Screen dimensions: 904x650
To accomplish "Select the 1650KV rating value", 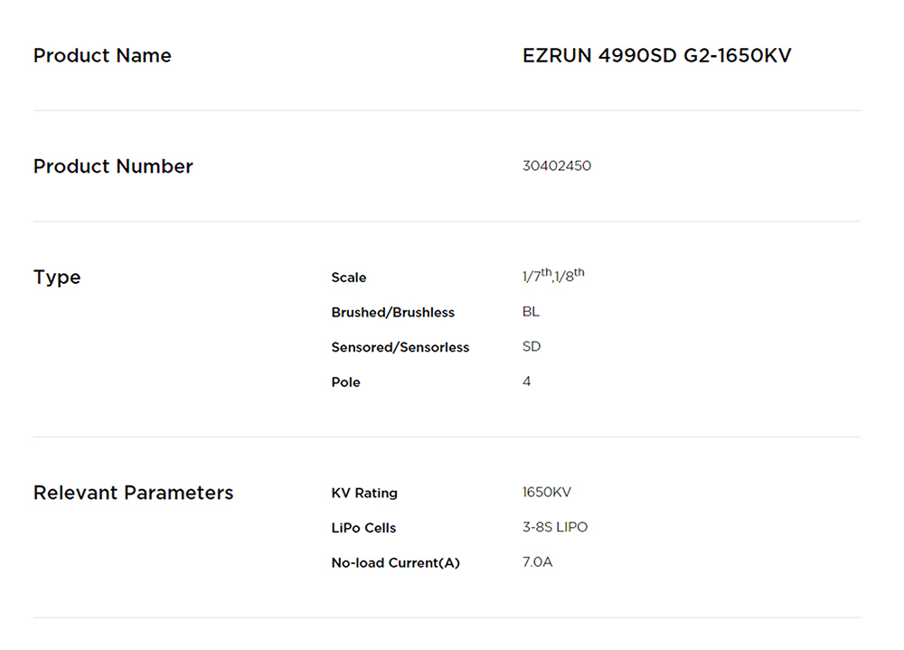I will (547, 493).
